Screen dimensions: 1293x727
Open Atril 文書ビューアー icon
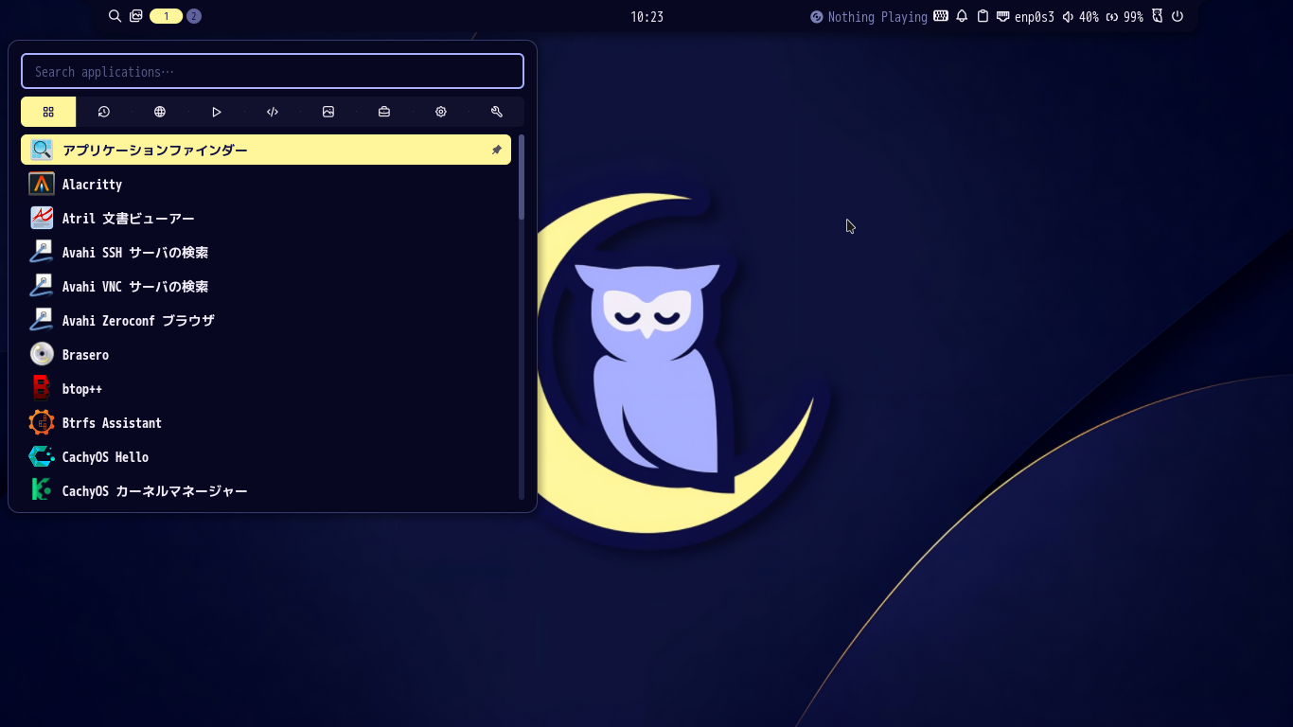coord(42,218)
